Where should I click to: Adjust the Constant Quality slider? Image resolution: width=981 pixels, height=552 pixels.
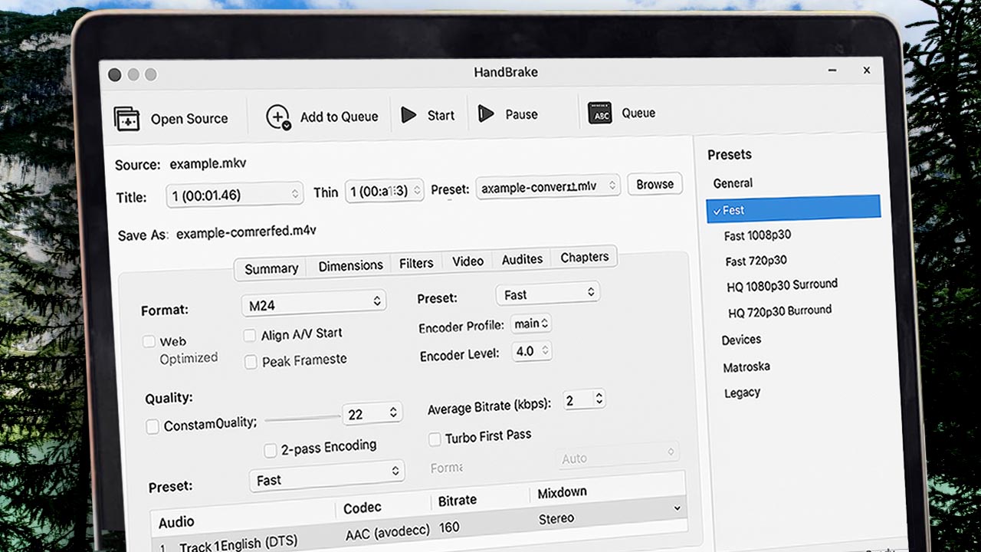(x=302, y=418)
